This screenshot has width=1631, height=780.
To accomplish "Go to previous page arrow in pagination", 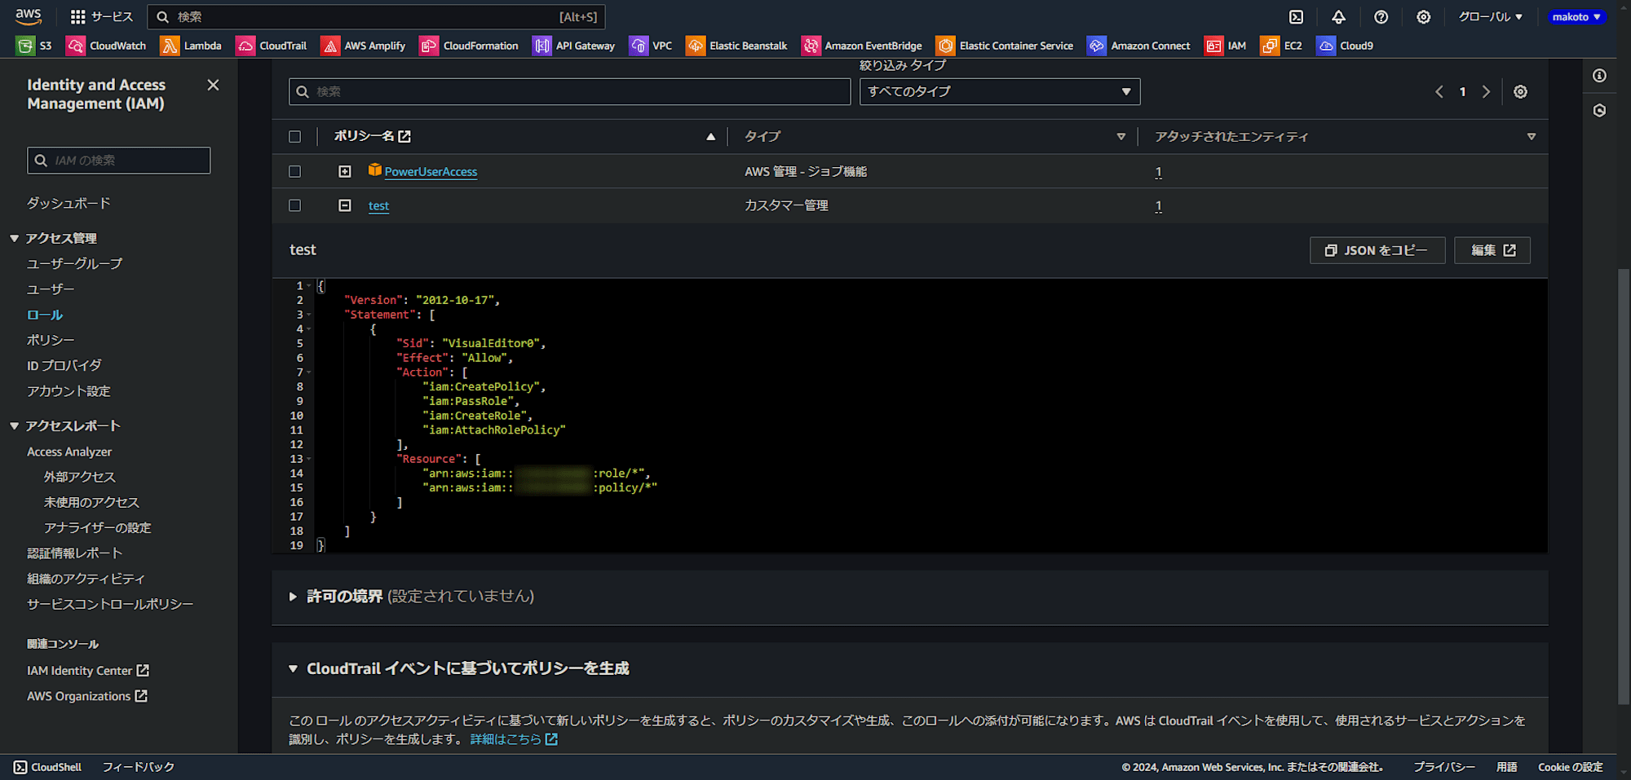I will 1439,91.
